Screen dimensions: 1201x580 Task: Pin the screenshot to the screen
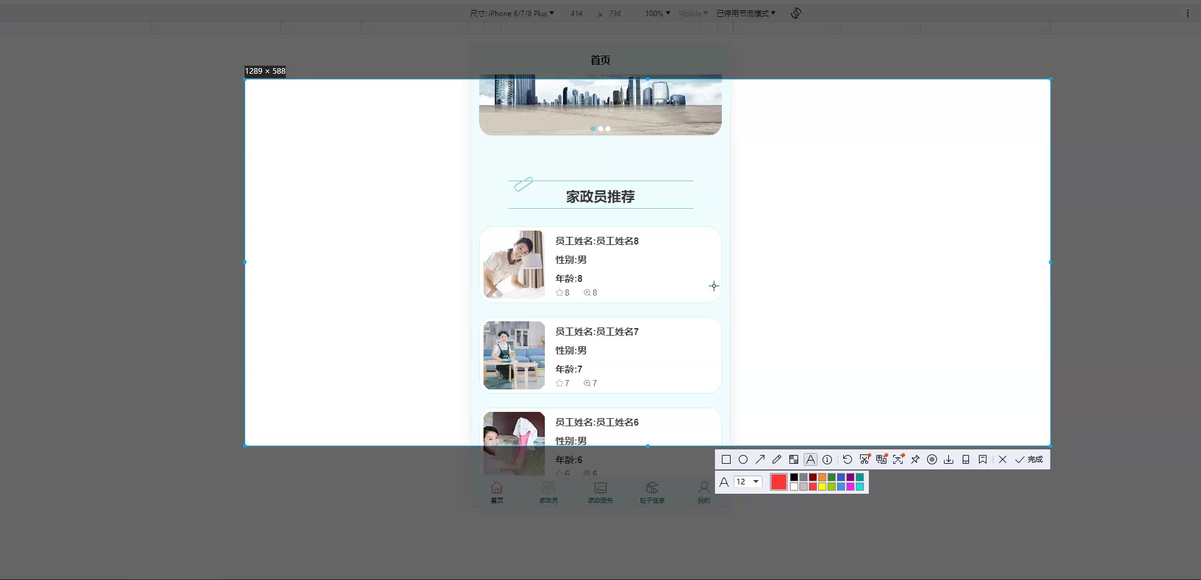tap(915, 459)
